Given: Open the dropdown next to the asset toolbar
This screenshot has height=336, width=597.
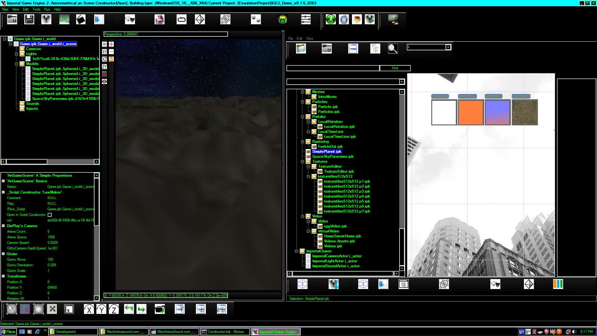Looking at the screenshot, I should (448, 47).
